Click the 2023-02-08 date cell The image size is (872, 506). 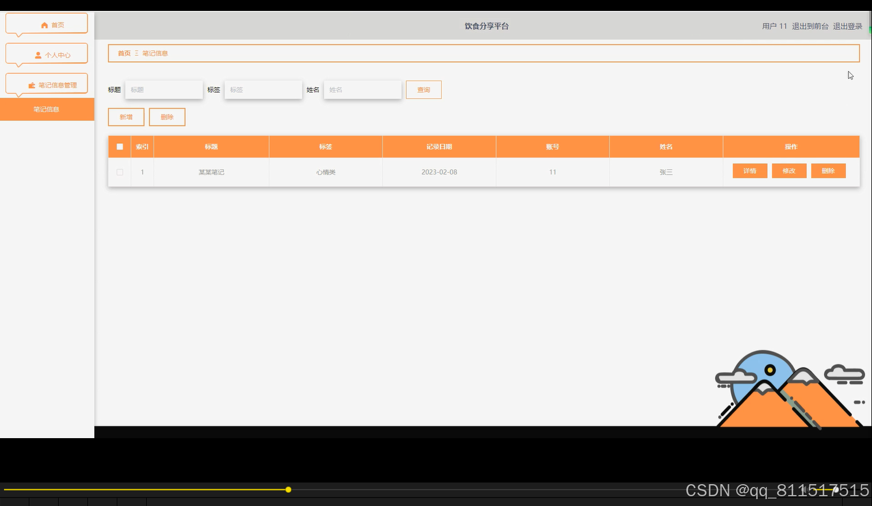[439, 172]
